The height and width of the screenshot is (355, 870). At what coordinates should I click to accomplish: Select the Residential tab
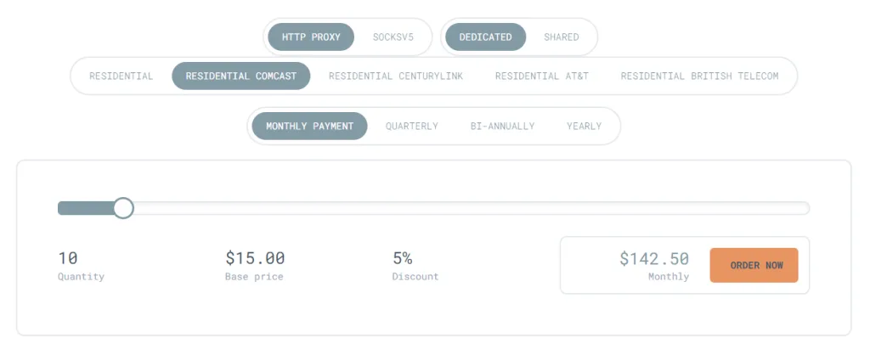point(121,76)
